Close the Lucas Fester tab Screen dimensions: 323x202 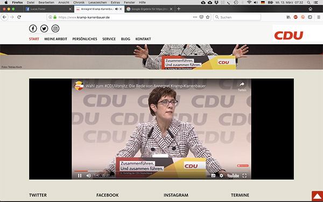(70, 9)
